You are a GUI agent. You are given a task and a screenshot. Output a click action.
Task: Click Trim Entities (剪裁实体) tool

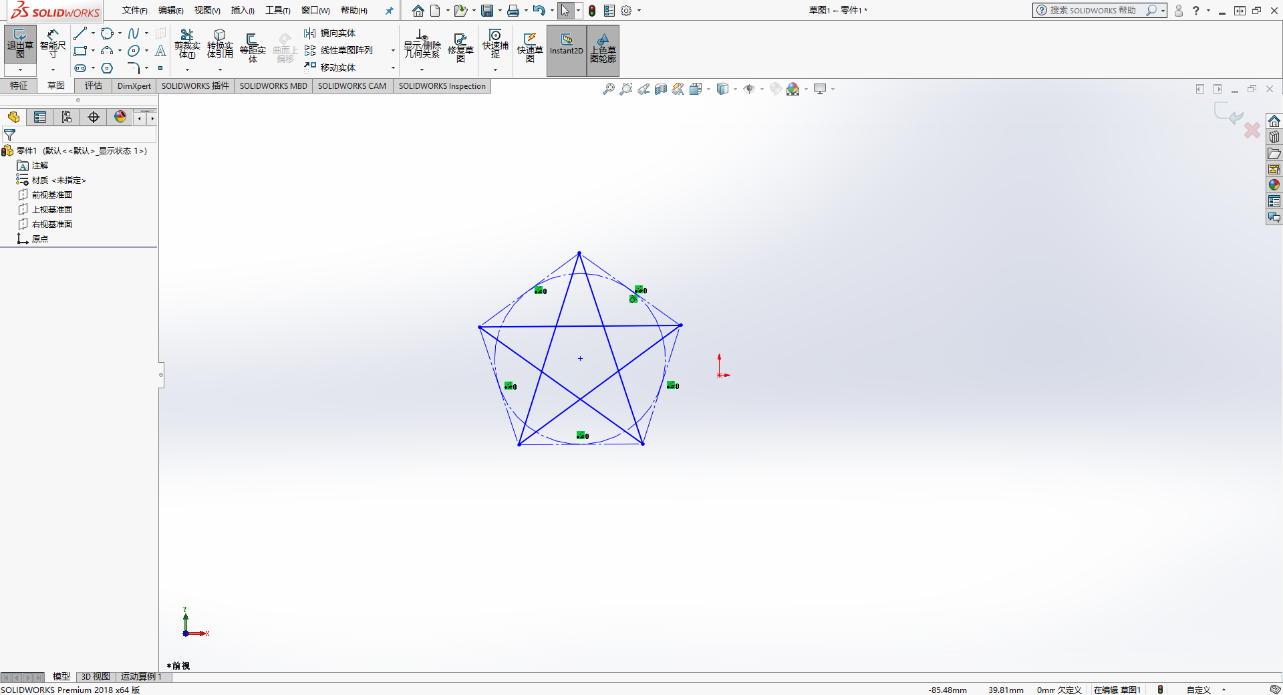[x=187, y=44]
